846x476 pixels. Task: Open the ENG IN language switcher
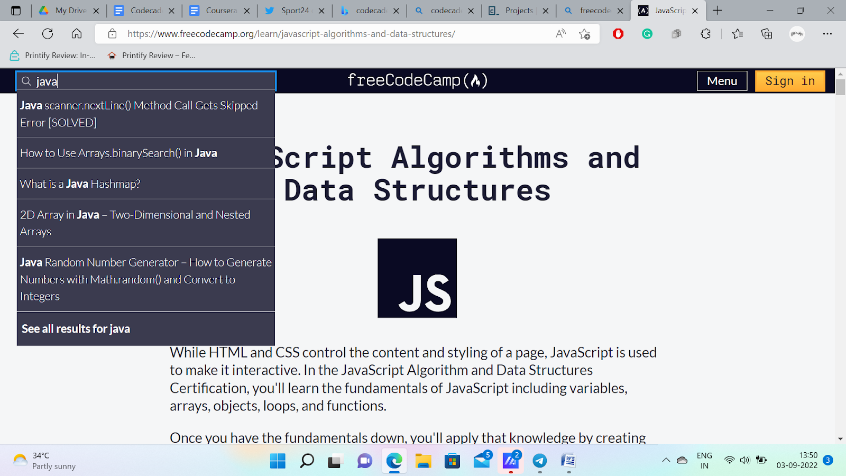[x=704, y=461]
